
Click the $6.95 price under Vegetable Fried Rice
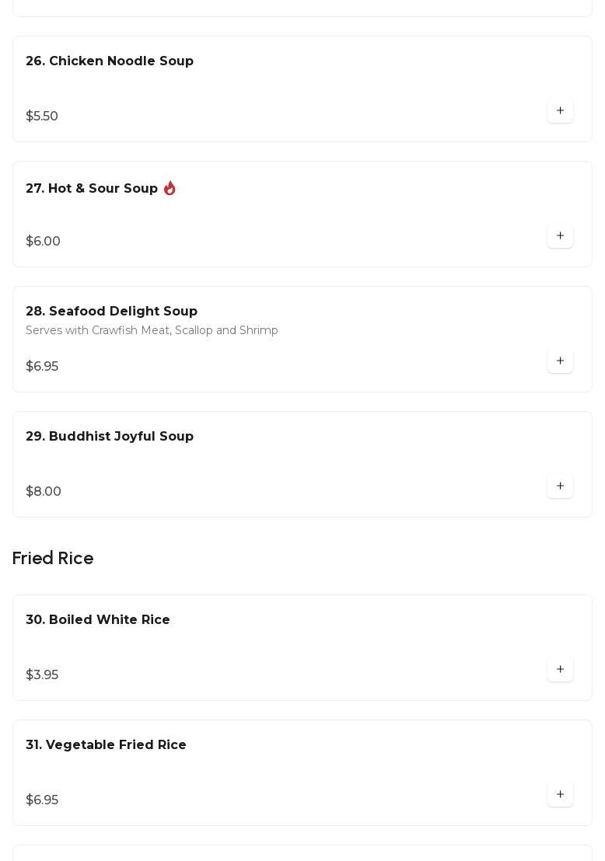tap(42, 800)
